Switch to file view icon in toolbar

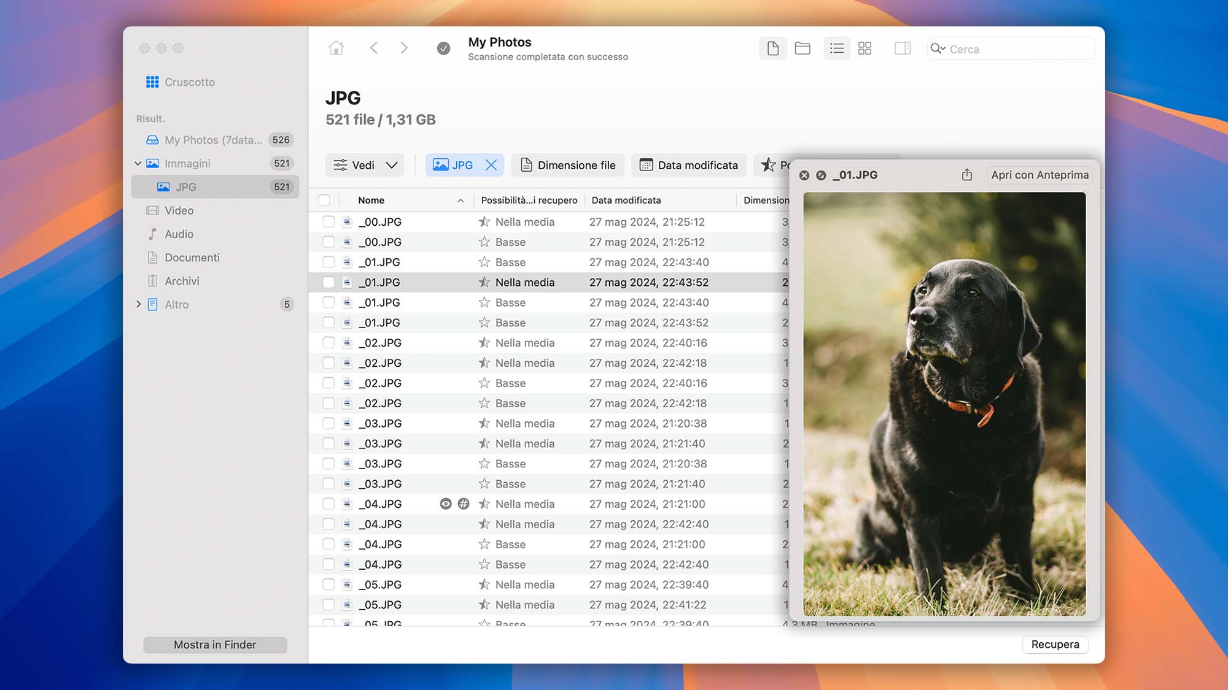(x=773, y=48)
